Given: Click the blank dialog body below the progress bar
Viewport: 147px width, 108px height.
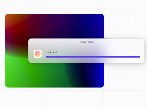Looking at the screenshot, I should [93, 60].
